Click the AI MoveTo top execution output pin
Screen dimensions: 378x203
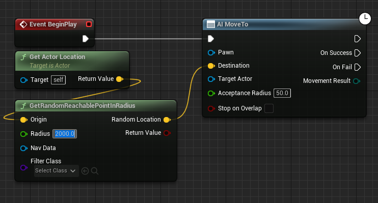coord(358,39)
